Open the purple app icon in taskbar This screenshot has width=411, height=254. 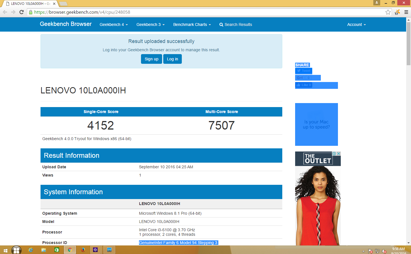click(96, 250)
